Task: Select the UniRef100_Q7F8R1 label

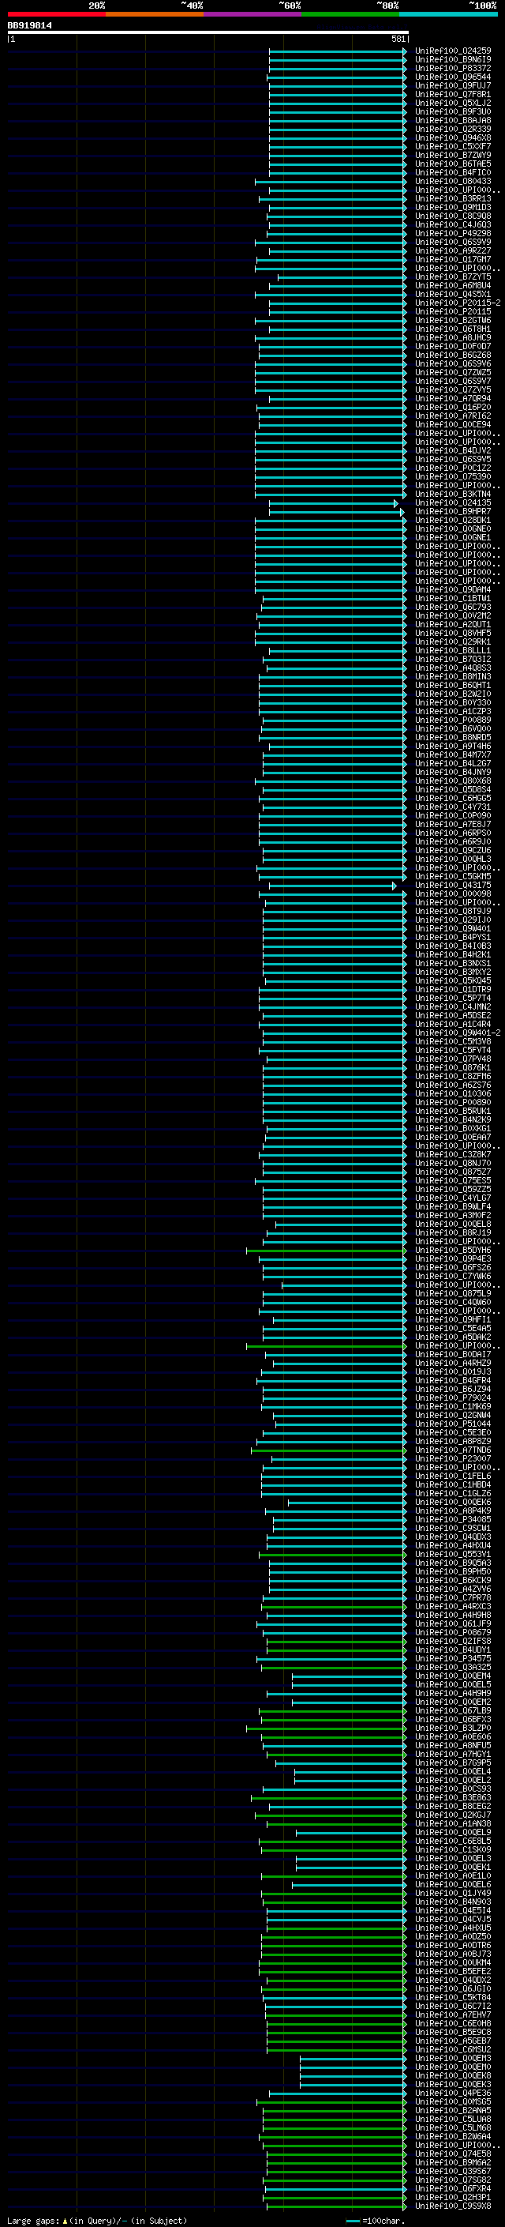Action: click(452, 94)
